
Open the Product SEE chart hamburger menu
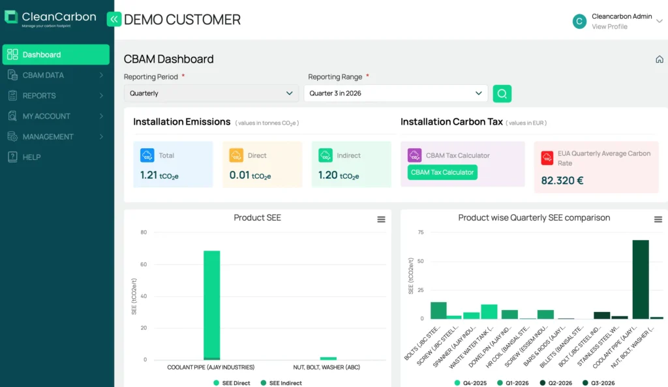381,219
